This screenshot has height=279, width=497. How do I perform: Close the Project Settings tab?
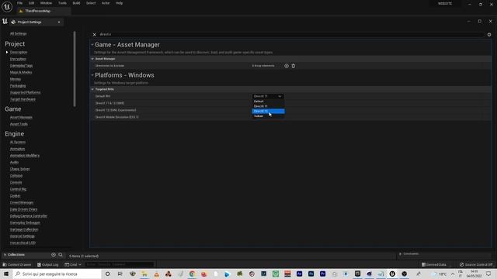[x=59, y=22]
